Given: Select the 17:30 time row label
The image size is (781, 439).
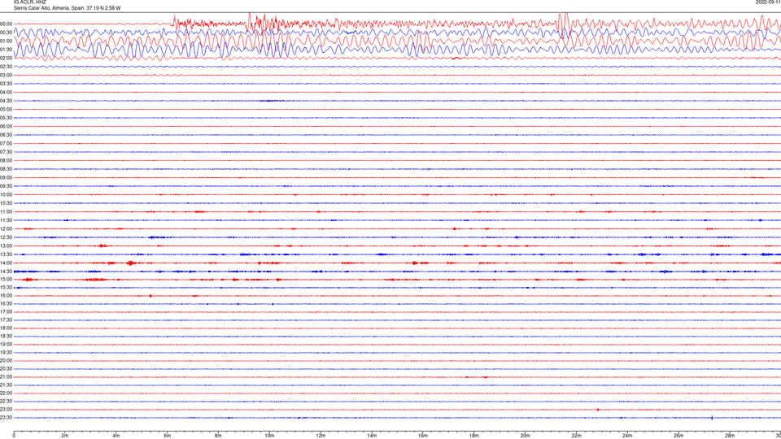Looking at the screenshot, I should pos(6,319).
